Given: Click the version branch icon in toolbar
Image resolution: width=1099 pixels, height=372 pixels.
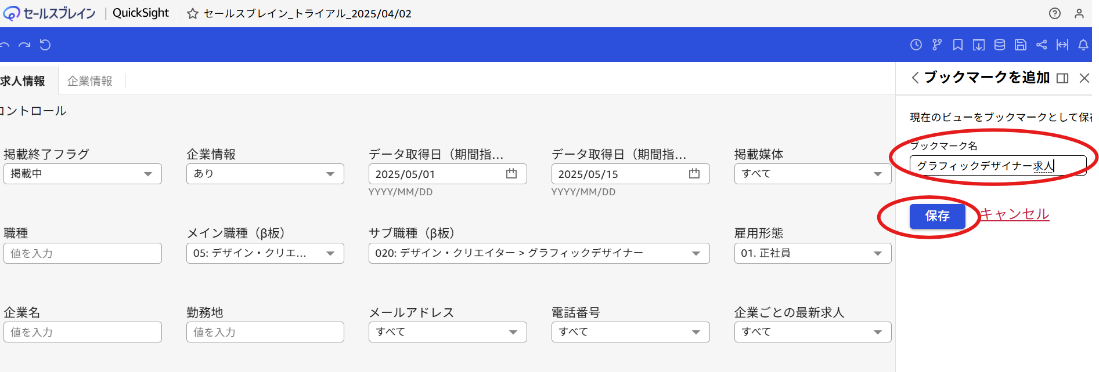Looking at the screenshot, I should coord(937,45).
